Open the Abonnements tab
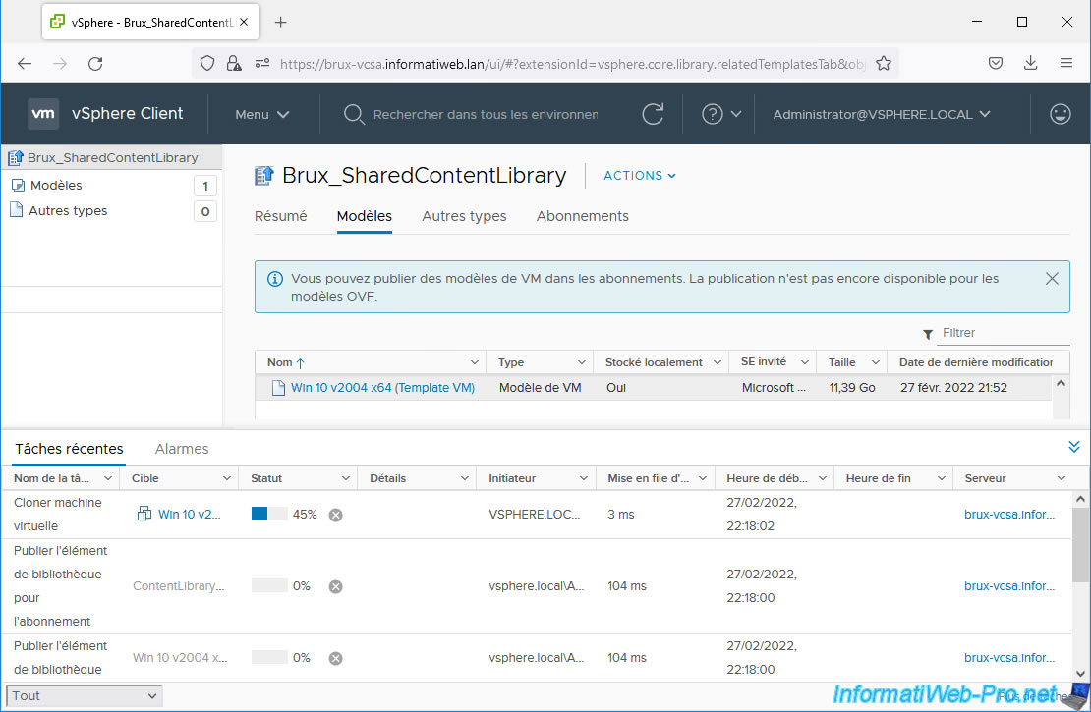The width and height of the screenshot is (1091, 712). pyautogui.click(x=583, y=216)
